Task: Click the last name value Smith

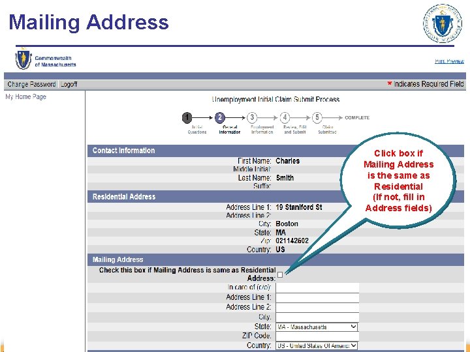Action: (x=285, y=178)
